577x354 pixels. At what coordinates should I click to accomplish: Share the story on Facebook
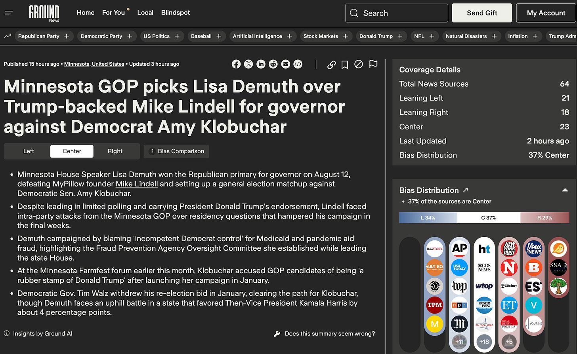(x=236, y=64)
